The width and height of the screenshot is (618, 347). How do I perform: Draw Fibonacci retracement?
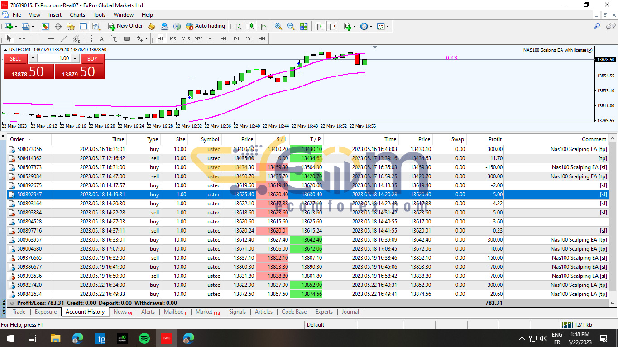89,38
